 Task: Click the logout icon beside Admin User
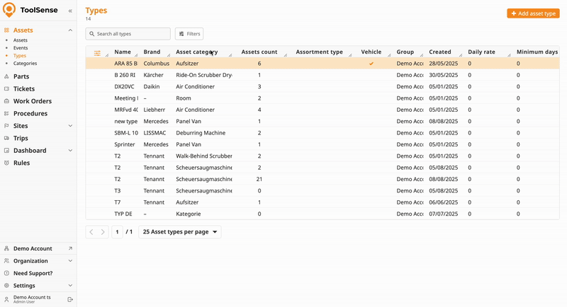(x=70, y=299)
